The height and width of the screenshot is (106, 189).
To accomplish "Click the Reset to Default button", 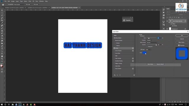I will [160, 64].
